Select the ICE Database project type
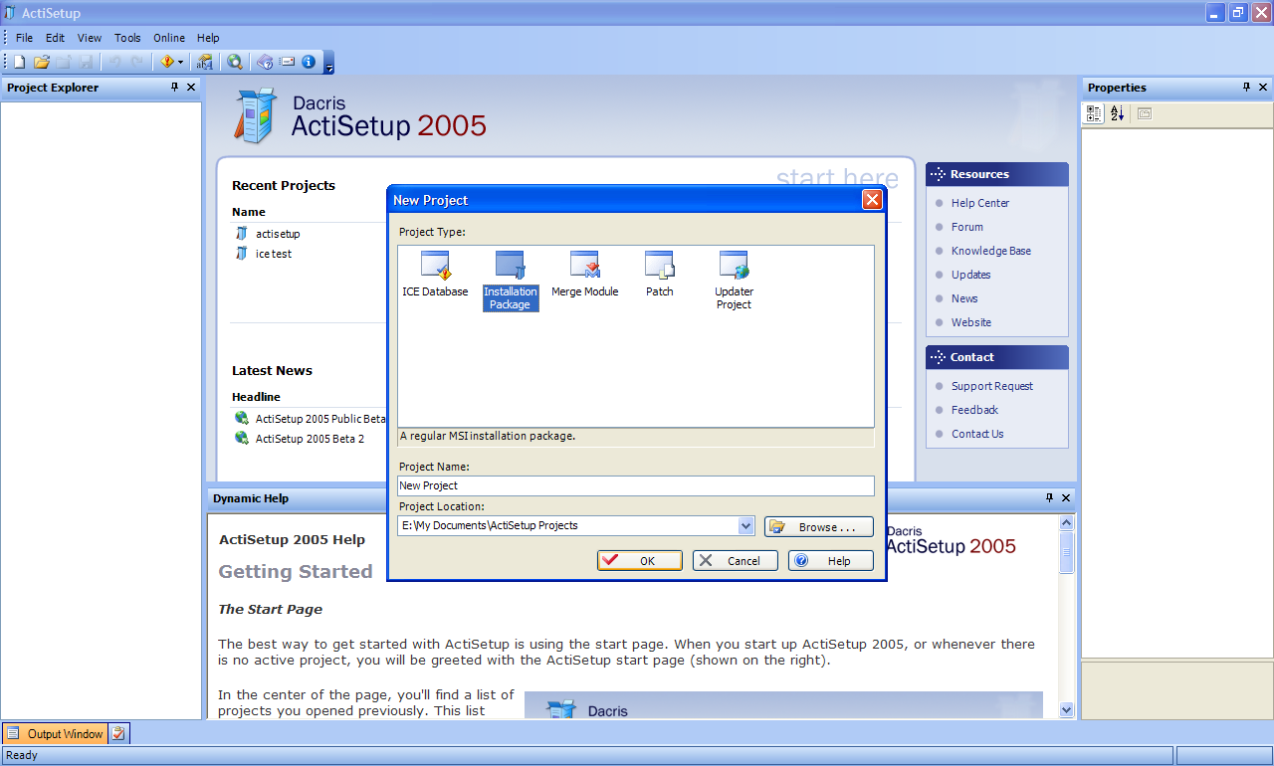1274x766 pixels. 435,275
